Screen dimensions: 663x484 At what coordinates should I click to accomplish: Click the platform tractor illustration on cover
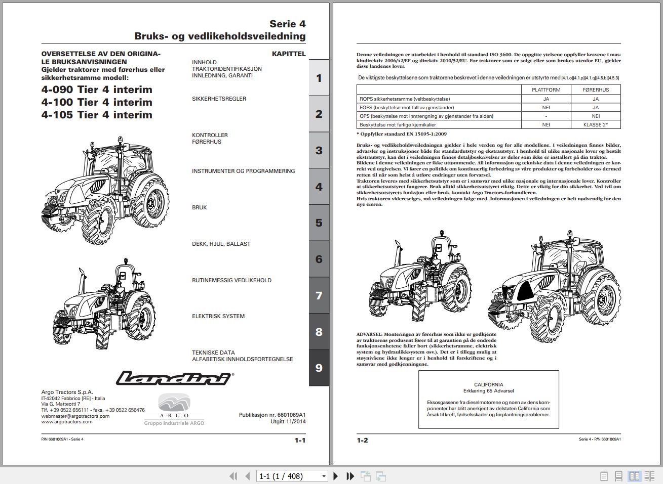tap(104, 303)
